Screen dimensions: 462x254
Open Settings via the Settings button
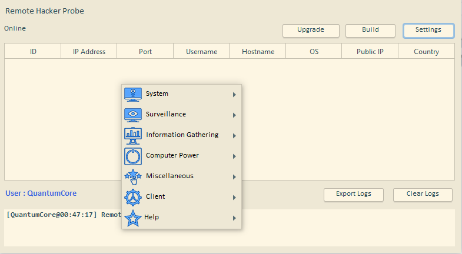click(x=428, y=30)
